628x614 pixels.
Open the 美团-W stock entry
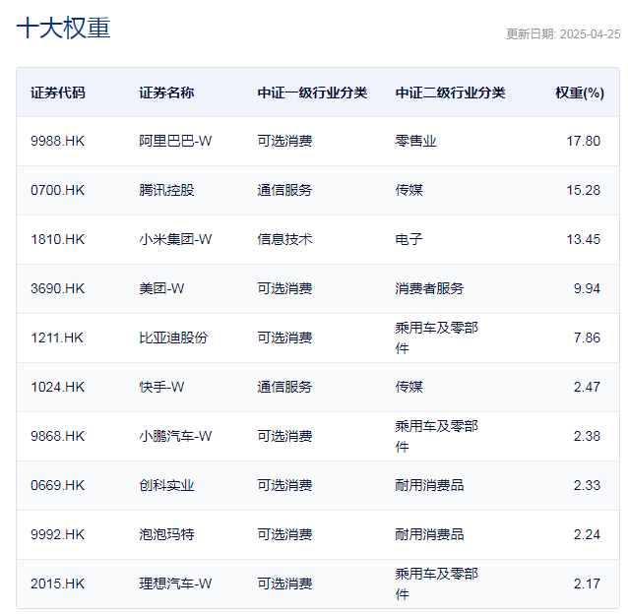point(161,288)
